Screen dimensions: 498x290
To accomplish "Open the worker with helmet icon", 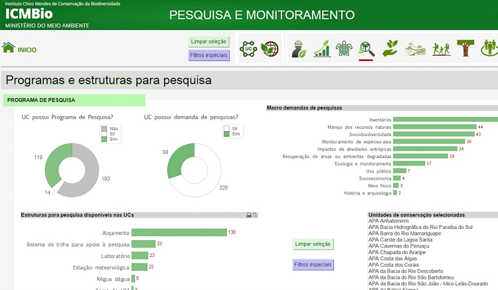I will coord(299,48).
